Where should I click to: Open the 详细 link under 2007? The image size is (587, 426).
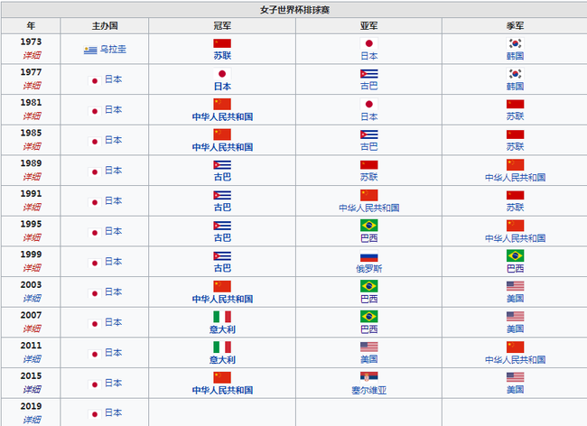[x=32, y=329]
